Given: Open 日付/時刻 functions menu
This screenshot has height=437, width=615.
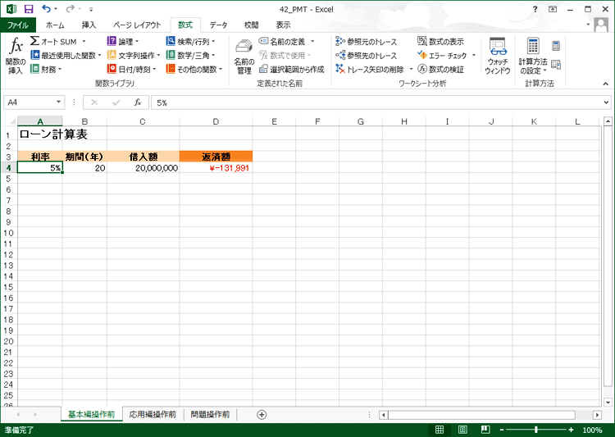Looking at the screenshot, I should [131, 70].
